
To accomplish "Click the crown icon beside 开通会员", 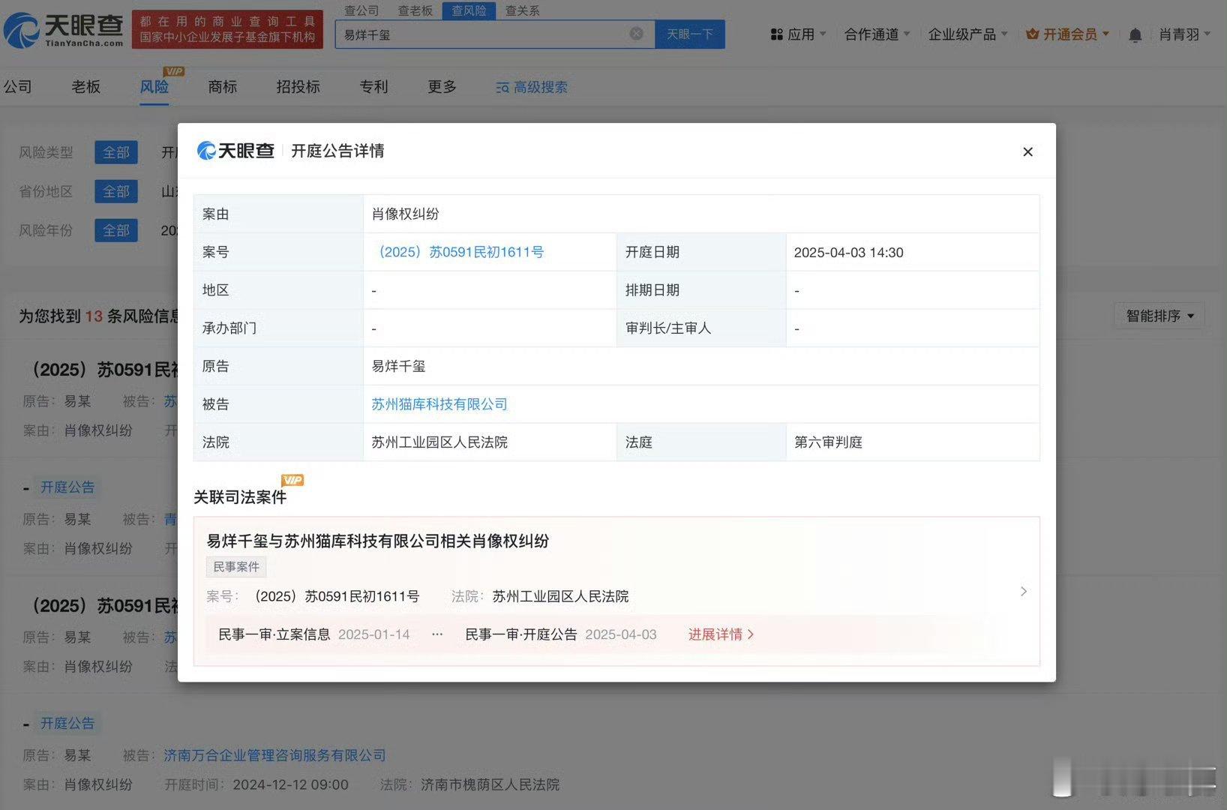I will [1032, 34].
